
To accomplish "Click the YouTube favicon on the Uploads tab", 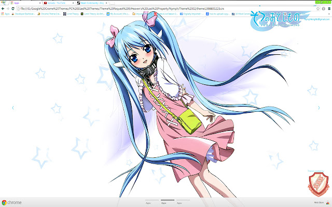I will pos(45,3).
